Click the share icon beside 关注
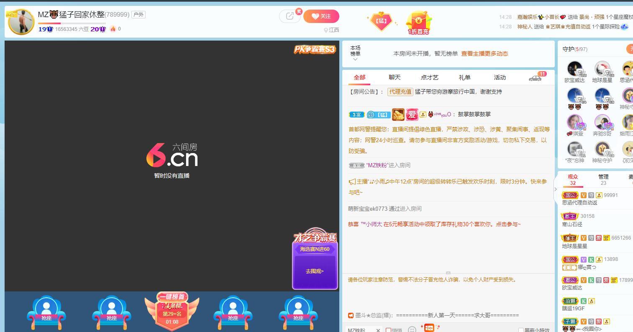This screenshot has width=633, height=332. point(290,16)
